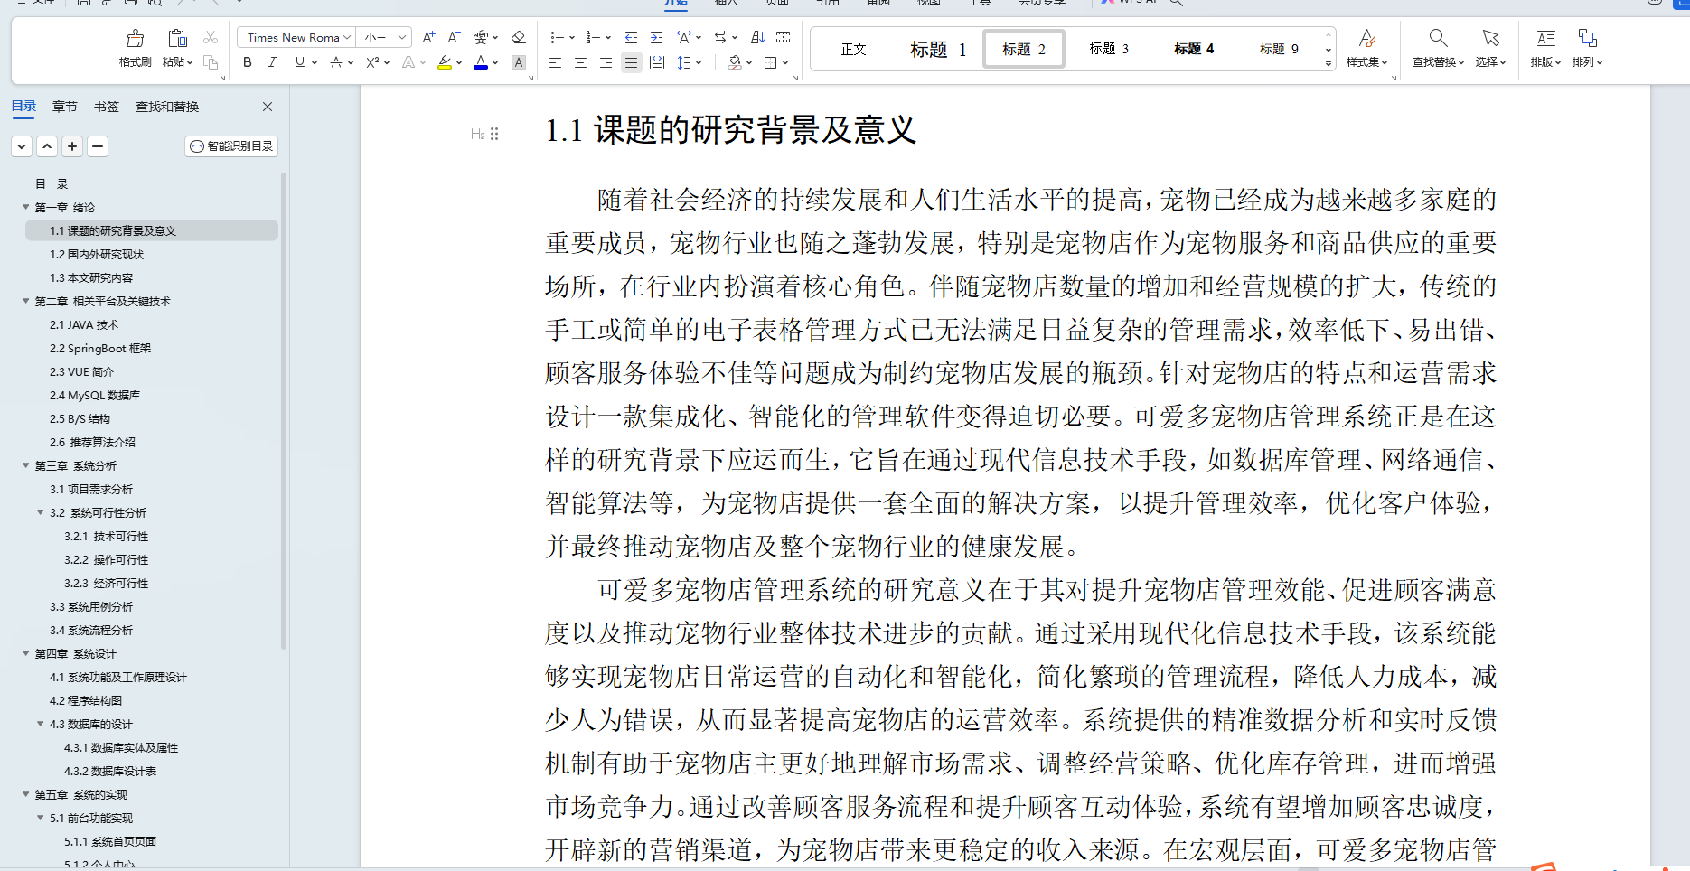The image size is (1690, 871).
Task: Click the heading H2 drag handle beside title
Action: click(494, 134)
